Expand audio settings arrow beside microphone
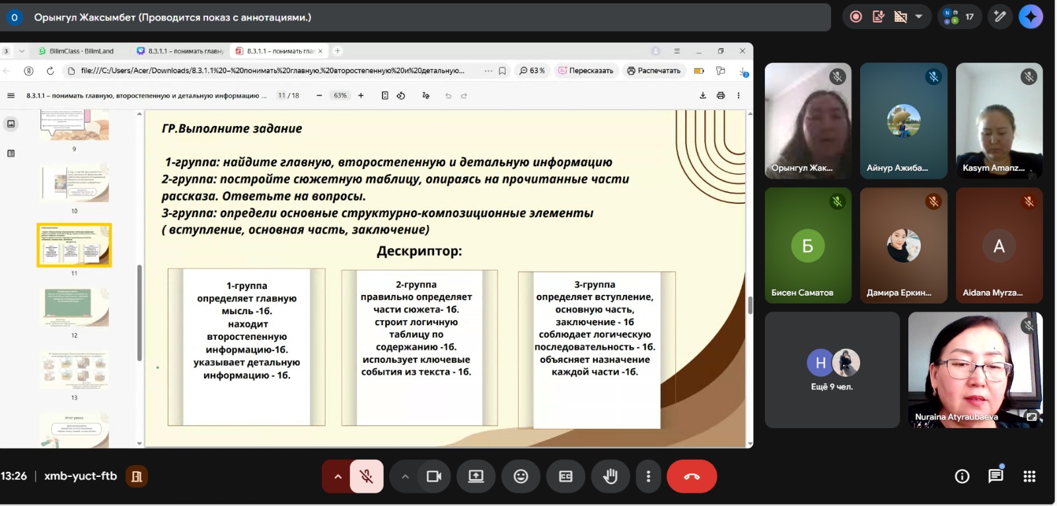1057x506 pixels. click(338, 476)
